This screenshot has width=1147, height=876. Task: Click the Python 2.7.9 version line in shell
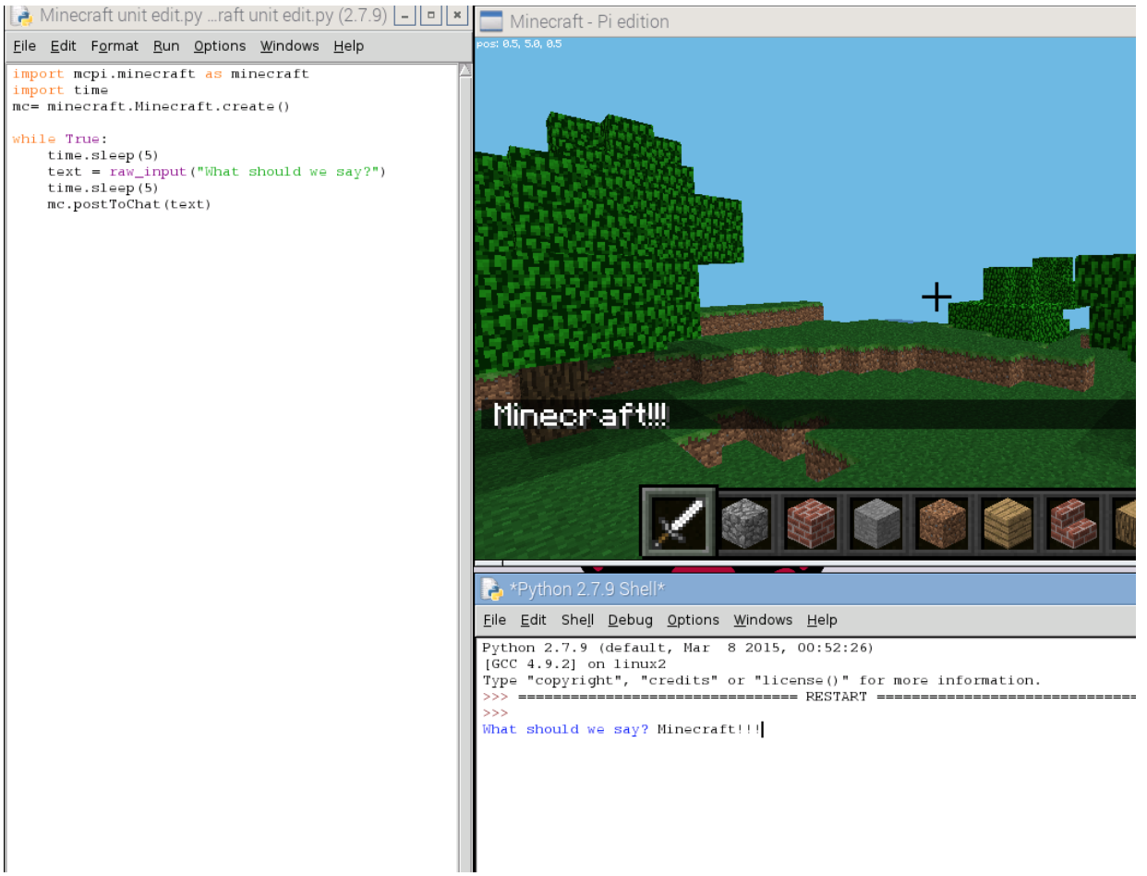[678, 648]
